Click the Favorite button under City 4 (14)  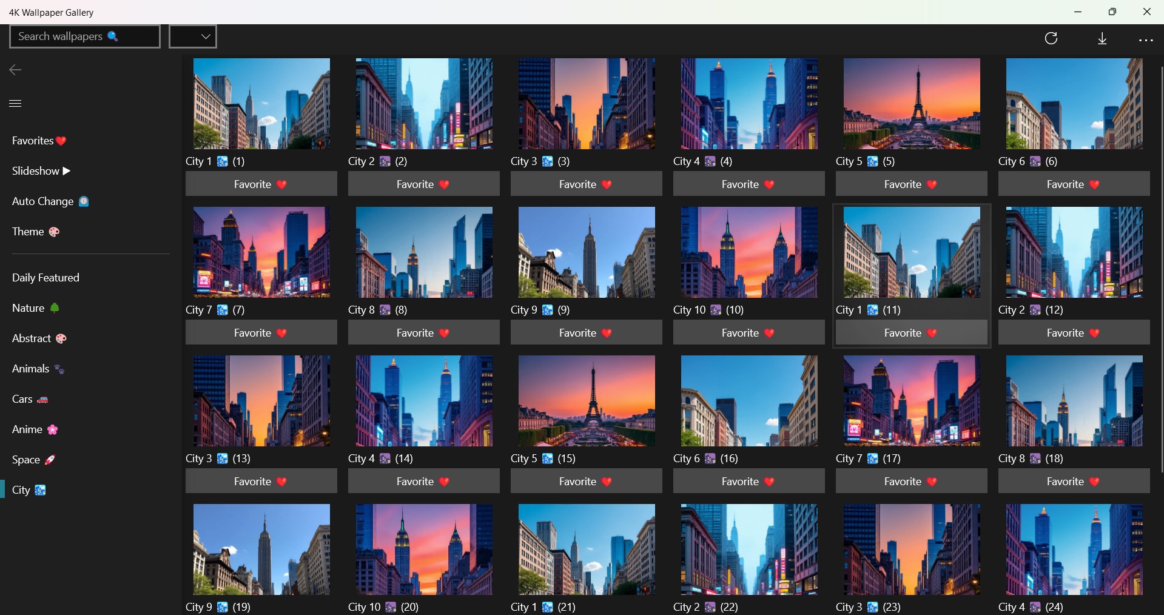[x=424, y=482]
